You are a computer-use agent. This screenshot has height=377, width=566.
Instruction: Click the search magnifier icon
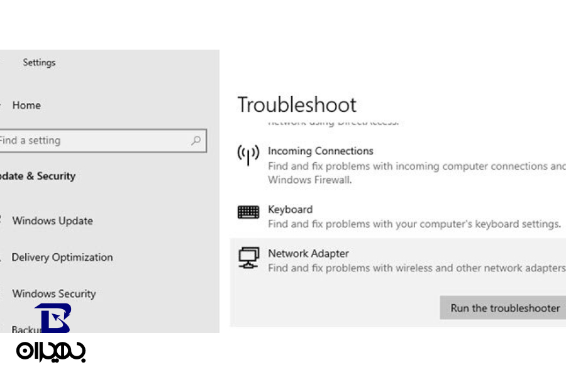coord(196,140)
